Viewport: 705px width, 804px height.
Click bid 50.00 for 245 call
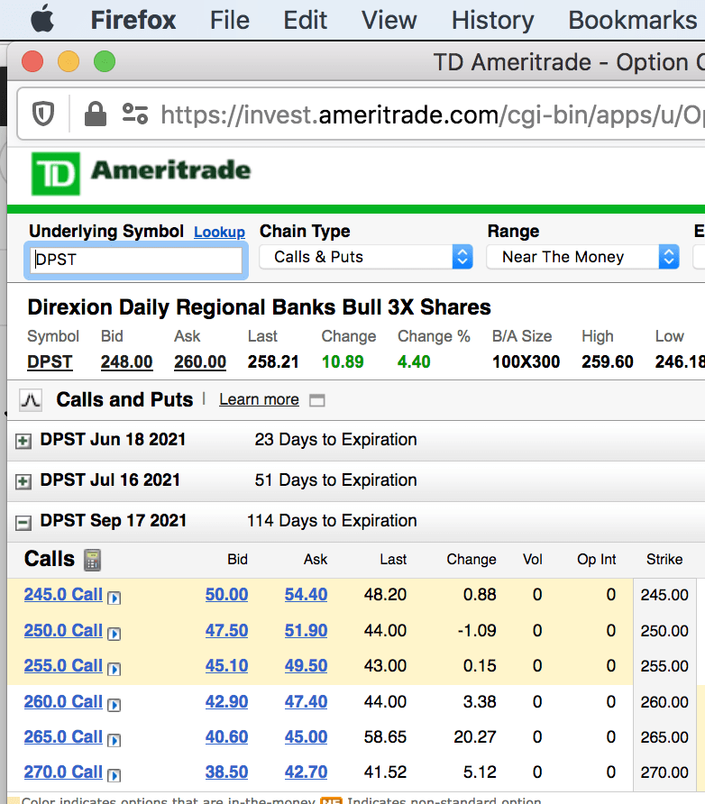pos(226,594)
